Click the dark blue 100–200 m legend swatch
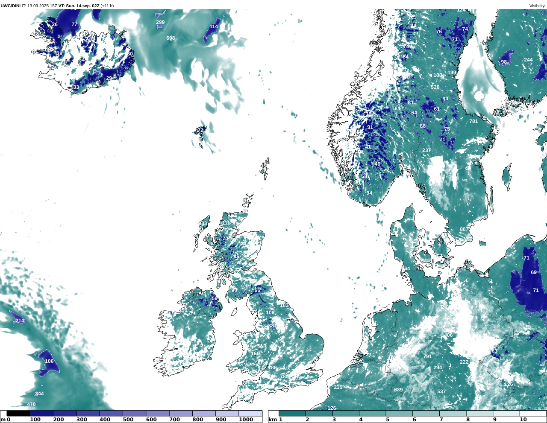 (x=41, y=413)
